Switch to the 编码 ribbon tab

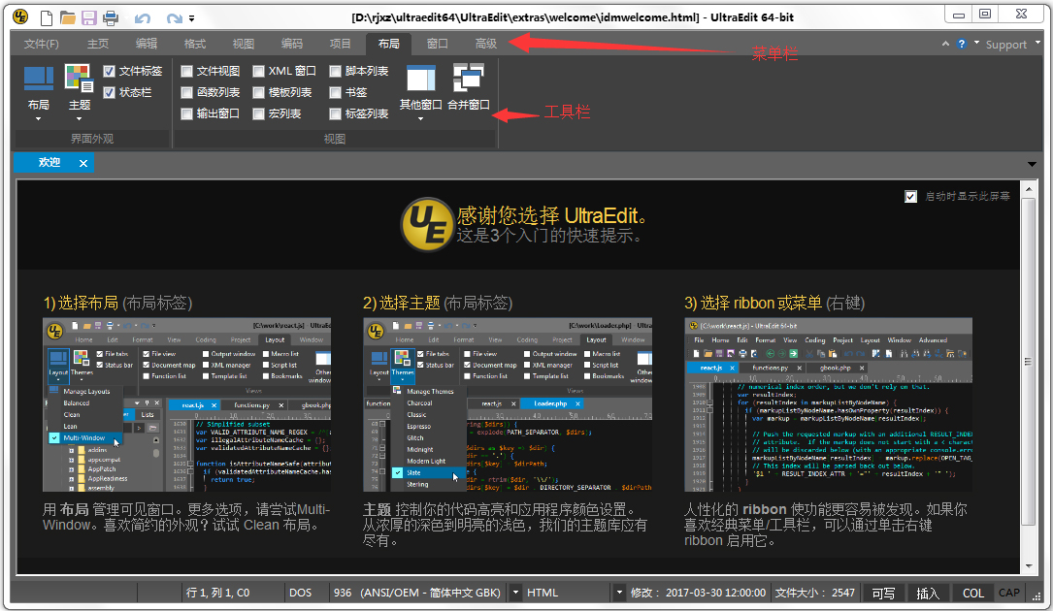point(291,44)
